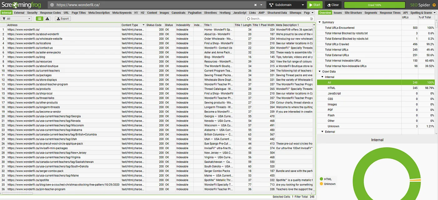The height and width of the screenshot is (200, 438).
Task: Open the Segments tab
Action: tap(371, 13)
